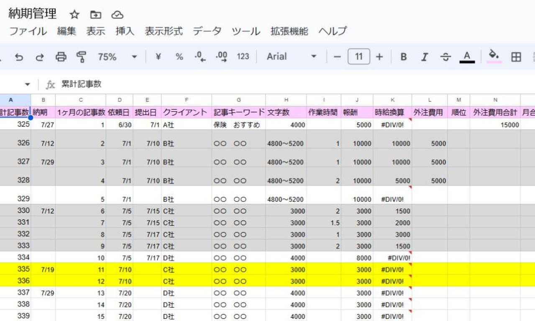Open the 123 number format menu
The height and width of the screenshot is (321, 535).
[243, 56]
